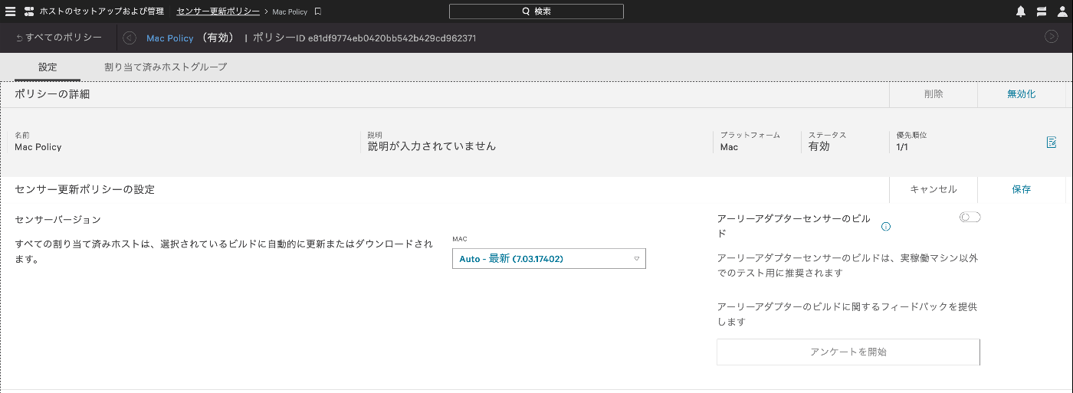This screenshot has height=393, width=1073.
Task: Click the センサーバージョン label
Action: click(x=58, y=220)
